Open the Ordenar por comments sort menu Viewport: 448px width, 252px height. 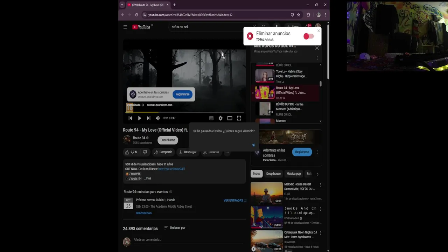pos(175,228)
